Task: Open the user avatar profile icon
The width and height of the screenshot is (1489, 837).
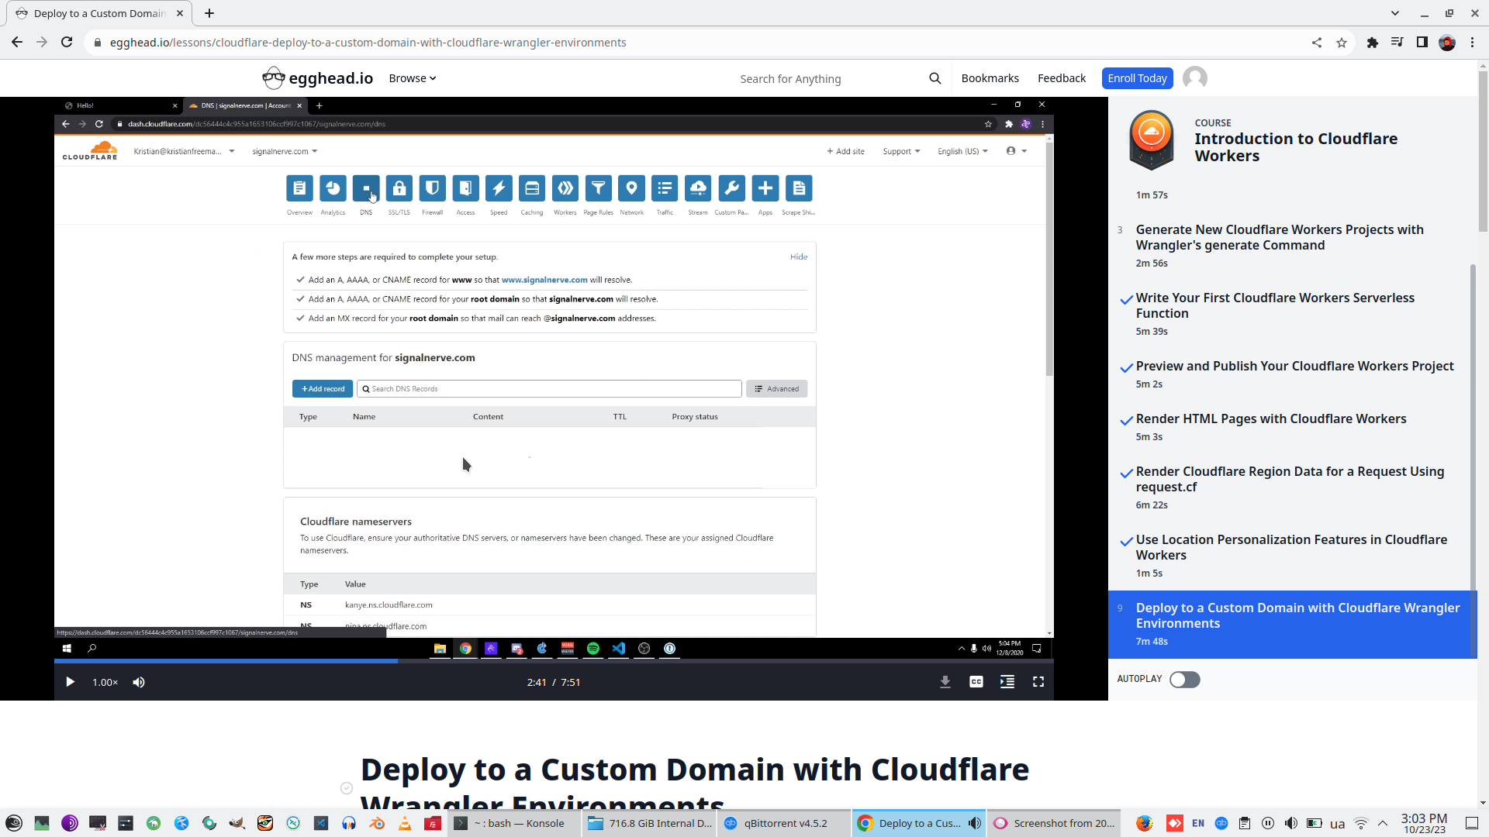Action: click(x=1194, y=78)
